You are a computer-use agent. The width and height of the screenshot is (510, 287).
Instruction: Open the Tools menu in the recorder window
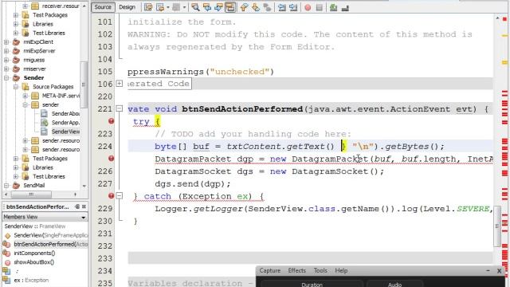point(320,270)
